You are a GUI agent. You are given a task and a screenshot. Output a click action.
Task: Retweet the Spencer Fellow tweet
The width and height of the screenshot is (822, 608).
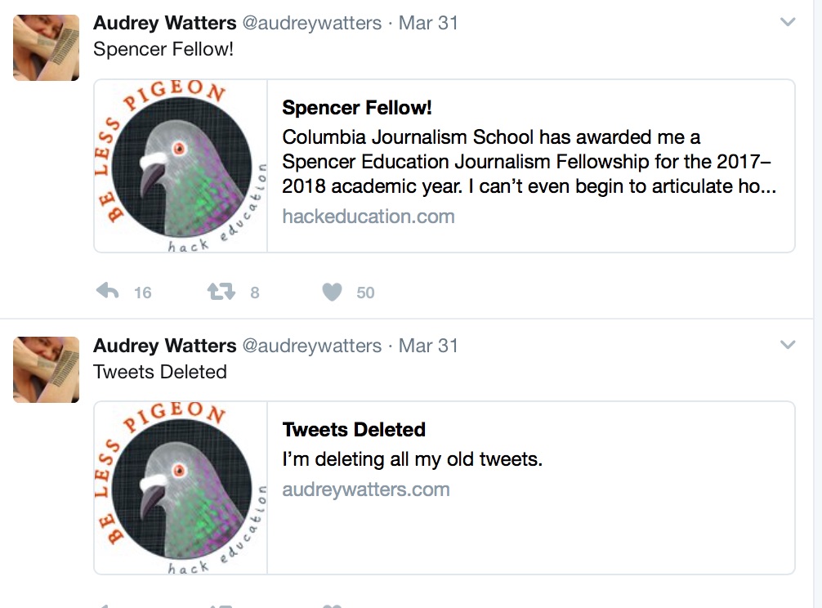221,292
